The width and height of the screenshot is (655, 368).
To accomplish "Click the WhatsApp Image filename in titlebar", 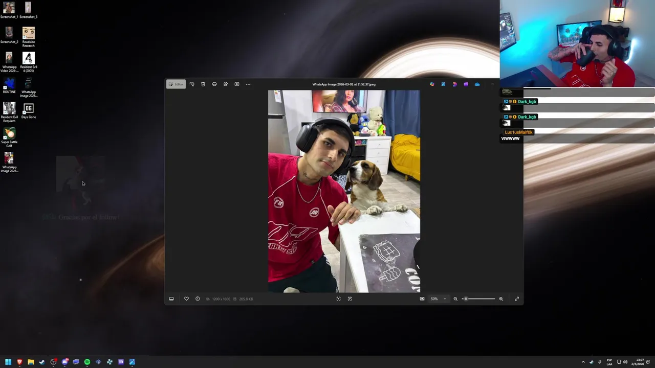I will tap(344, 84).
